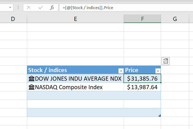193x129 pixels.
Task: Select the $13,987.64 price cell
Action: point(142,87)
